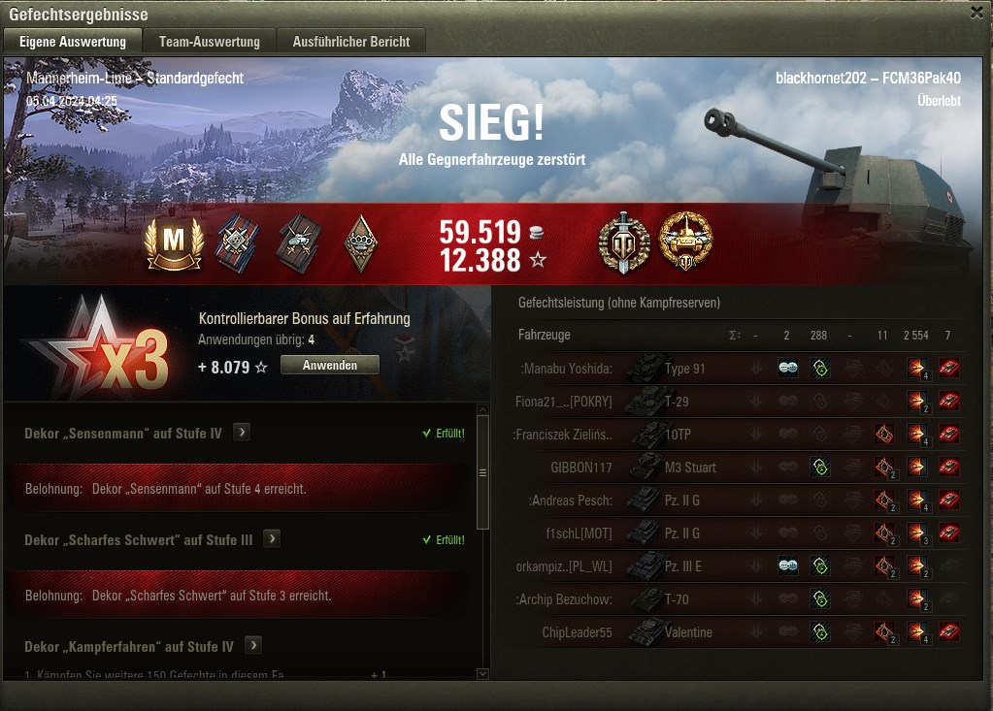Screen dimensions: 993x711
Task: Expand the Dekor Scharfes Schwert Stufe III mission
Action: coord(272,539)
